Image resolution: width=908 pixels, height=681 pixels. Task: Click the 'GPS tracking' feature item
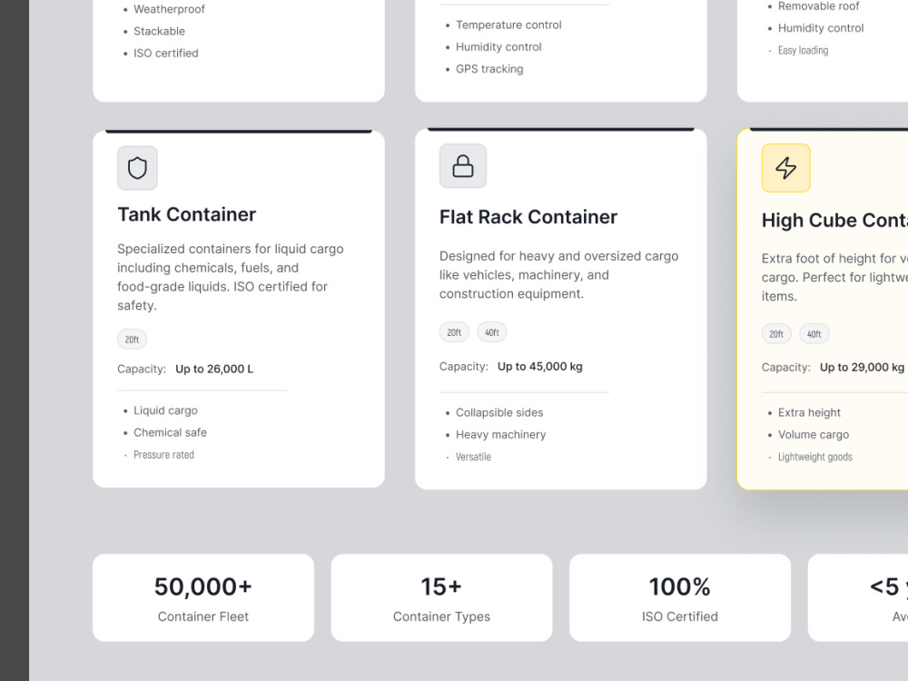pos(489,69)
